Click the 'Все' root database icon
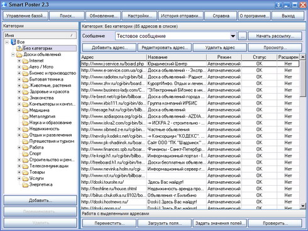The height and width of the screenshot is (231, 308). pos(14,42)
